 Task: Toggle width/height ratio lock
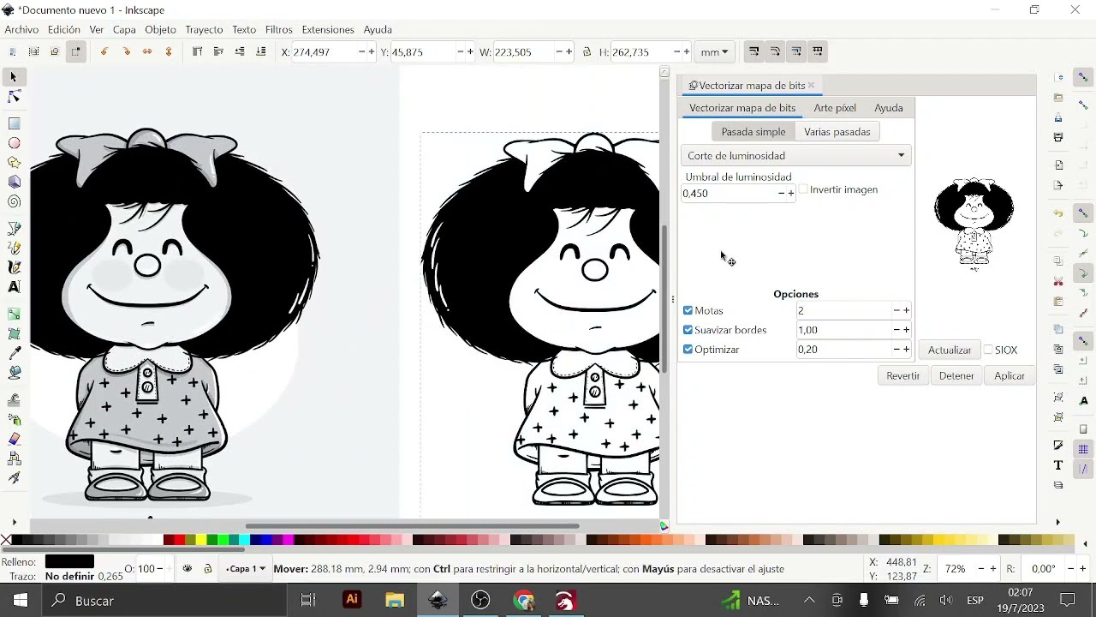tap(587, 52)
